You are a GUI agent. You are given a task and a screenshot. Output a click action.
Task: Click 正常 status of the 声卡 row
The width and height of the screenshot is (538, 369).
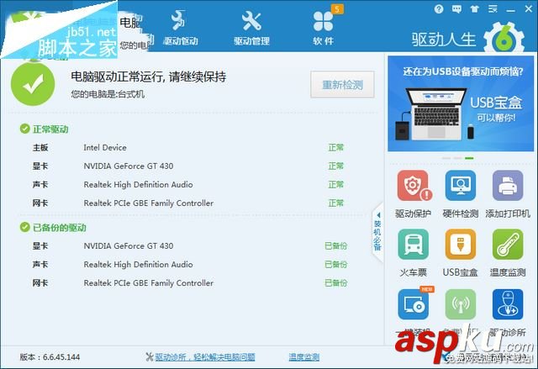pyautogui.click(x=336, y=185)
